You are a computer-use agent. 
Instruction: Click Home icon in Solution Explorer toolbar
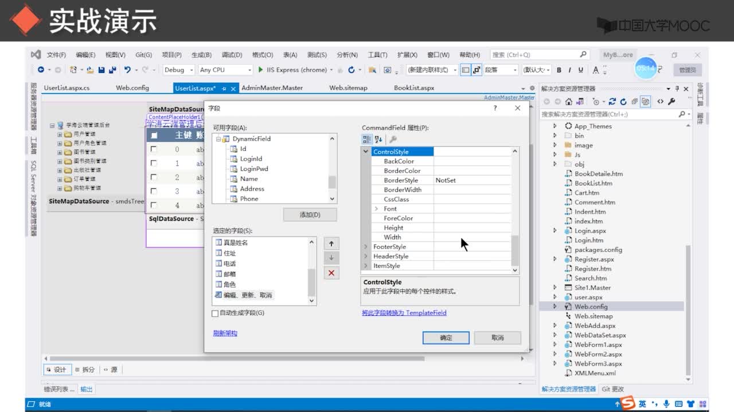point(568,101)
